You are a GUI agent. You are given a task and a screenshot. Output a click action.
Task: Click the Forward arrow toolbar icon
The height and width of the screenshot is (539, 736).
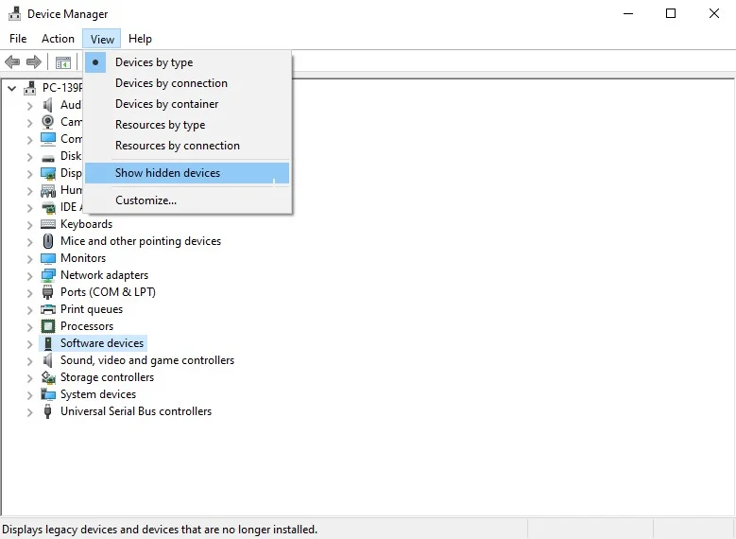coord(34,61)
